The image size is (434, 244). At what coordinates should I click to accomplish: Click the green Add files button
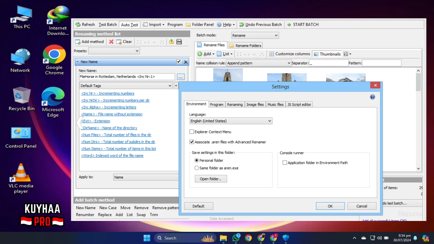tap(206, 54)
